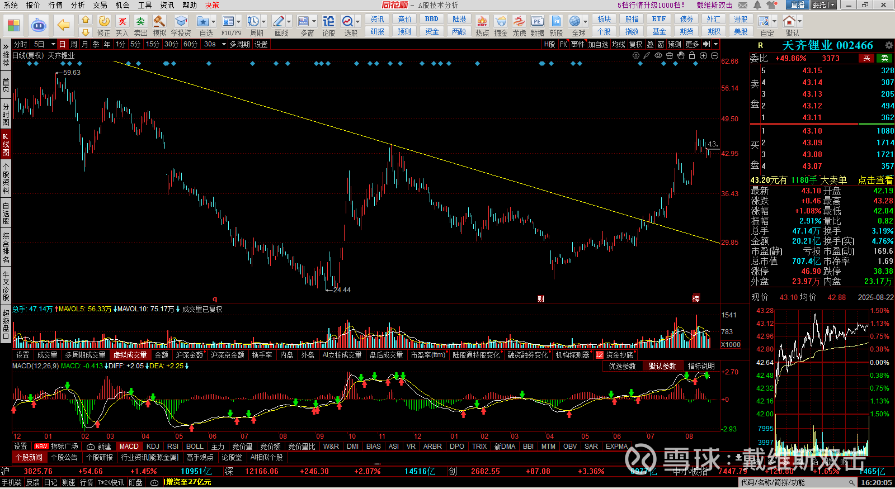Toggle 事件 events display

tap(578, 44)
